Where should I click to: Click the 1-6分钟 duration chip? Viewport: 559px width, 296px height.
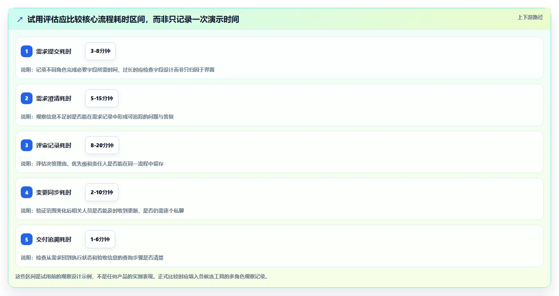click(x=100, y=239)
